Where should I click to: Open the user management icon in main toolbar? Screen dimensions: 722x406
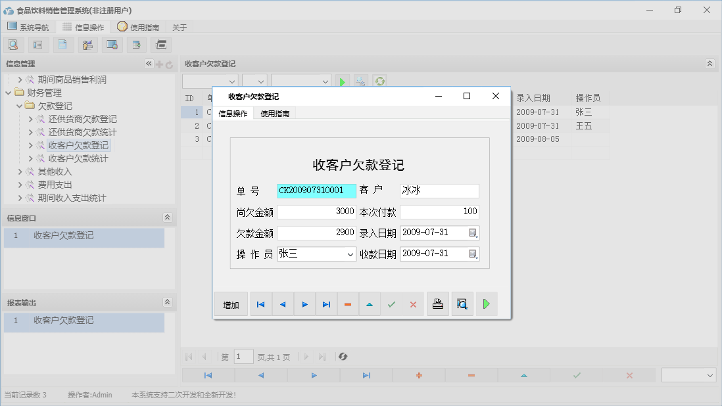(x=87, y=44)
